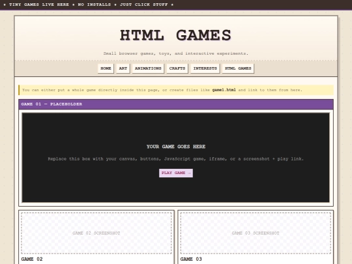The width and height of the screenshot is (352, 264).
Task: Click the subtitle 'Small browser games, toys' text
Action: (x=176, y=53)
